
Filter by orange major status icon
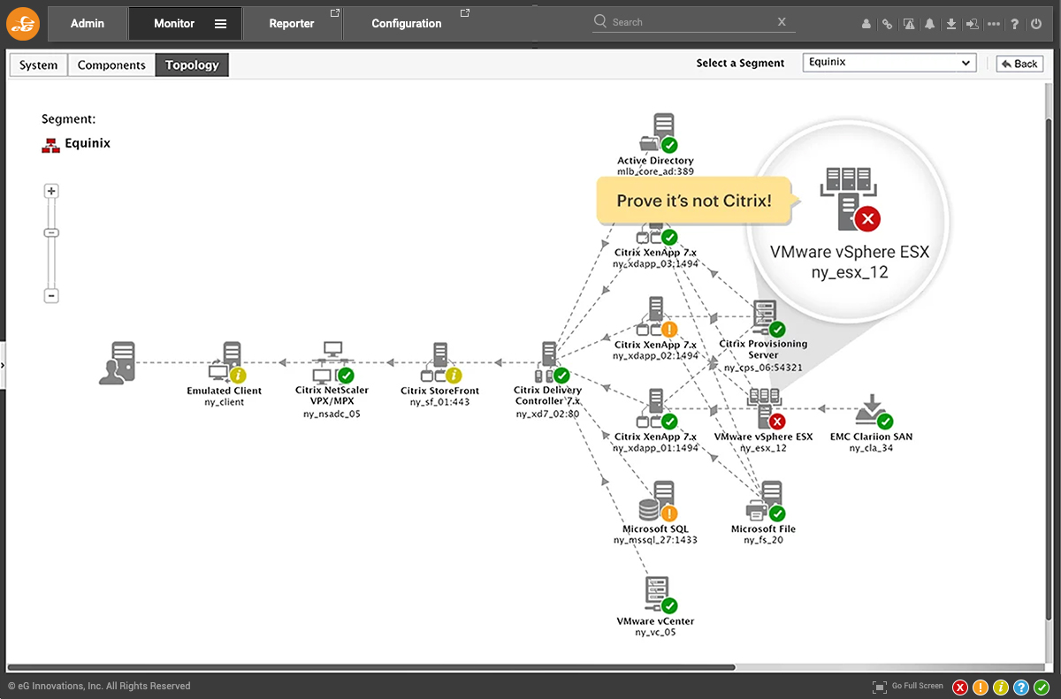(x=981, y=687)
